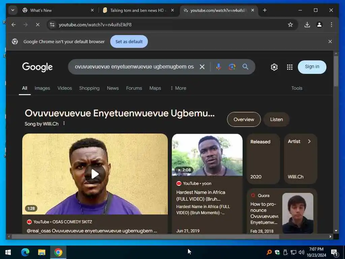
Task: Switch to Maps results tab
Action: pos(155,88)
